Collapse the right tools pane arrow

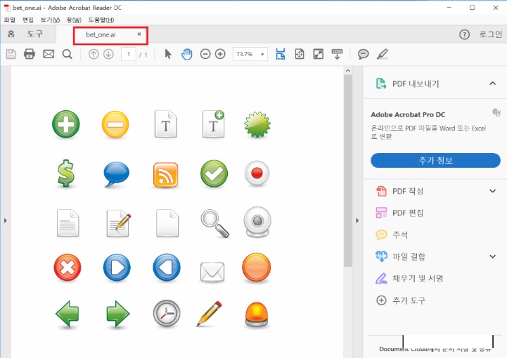[357, 221]
